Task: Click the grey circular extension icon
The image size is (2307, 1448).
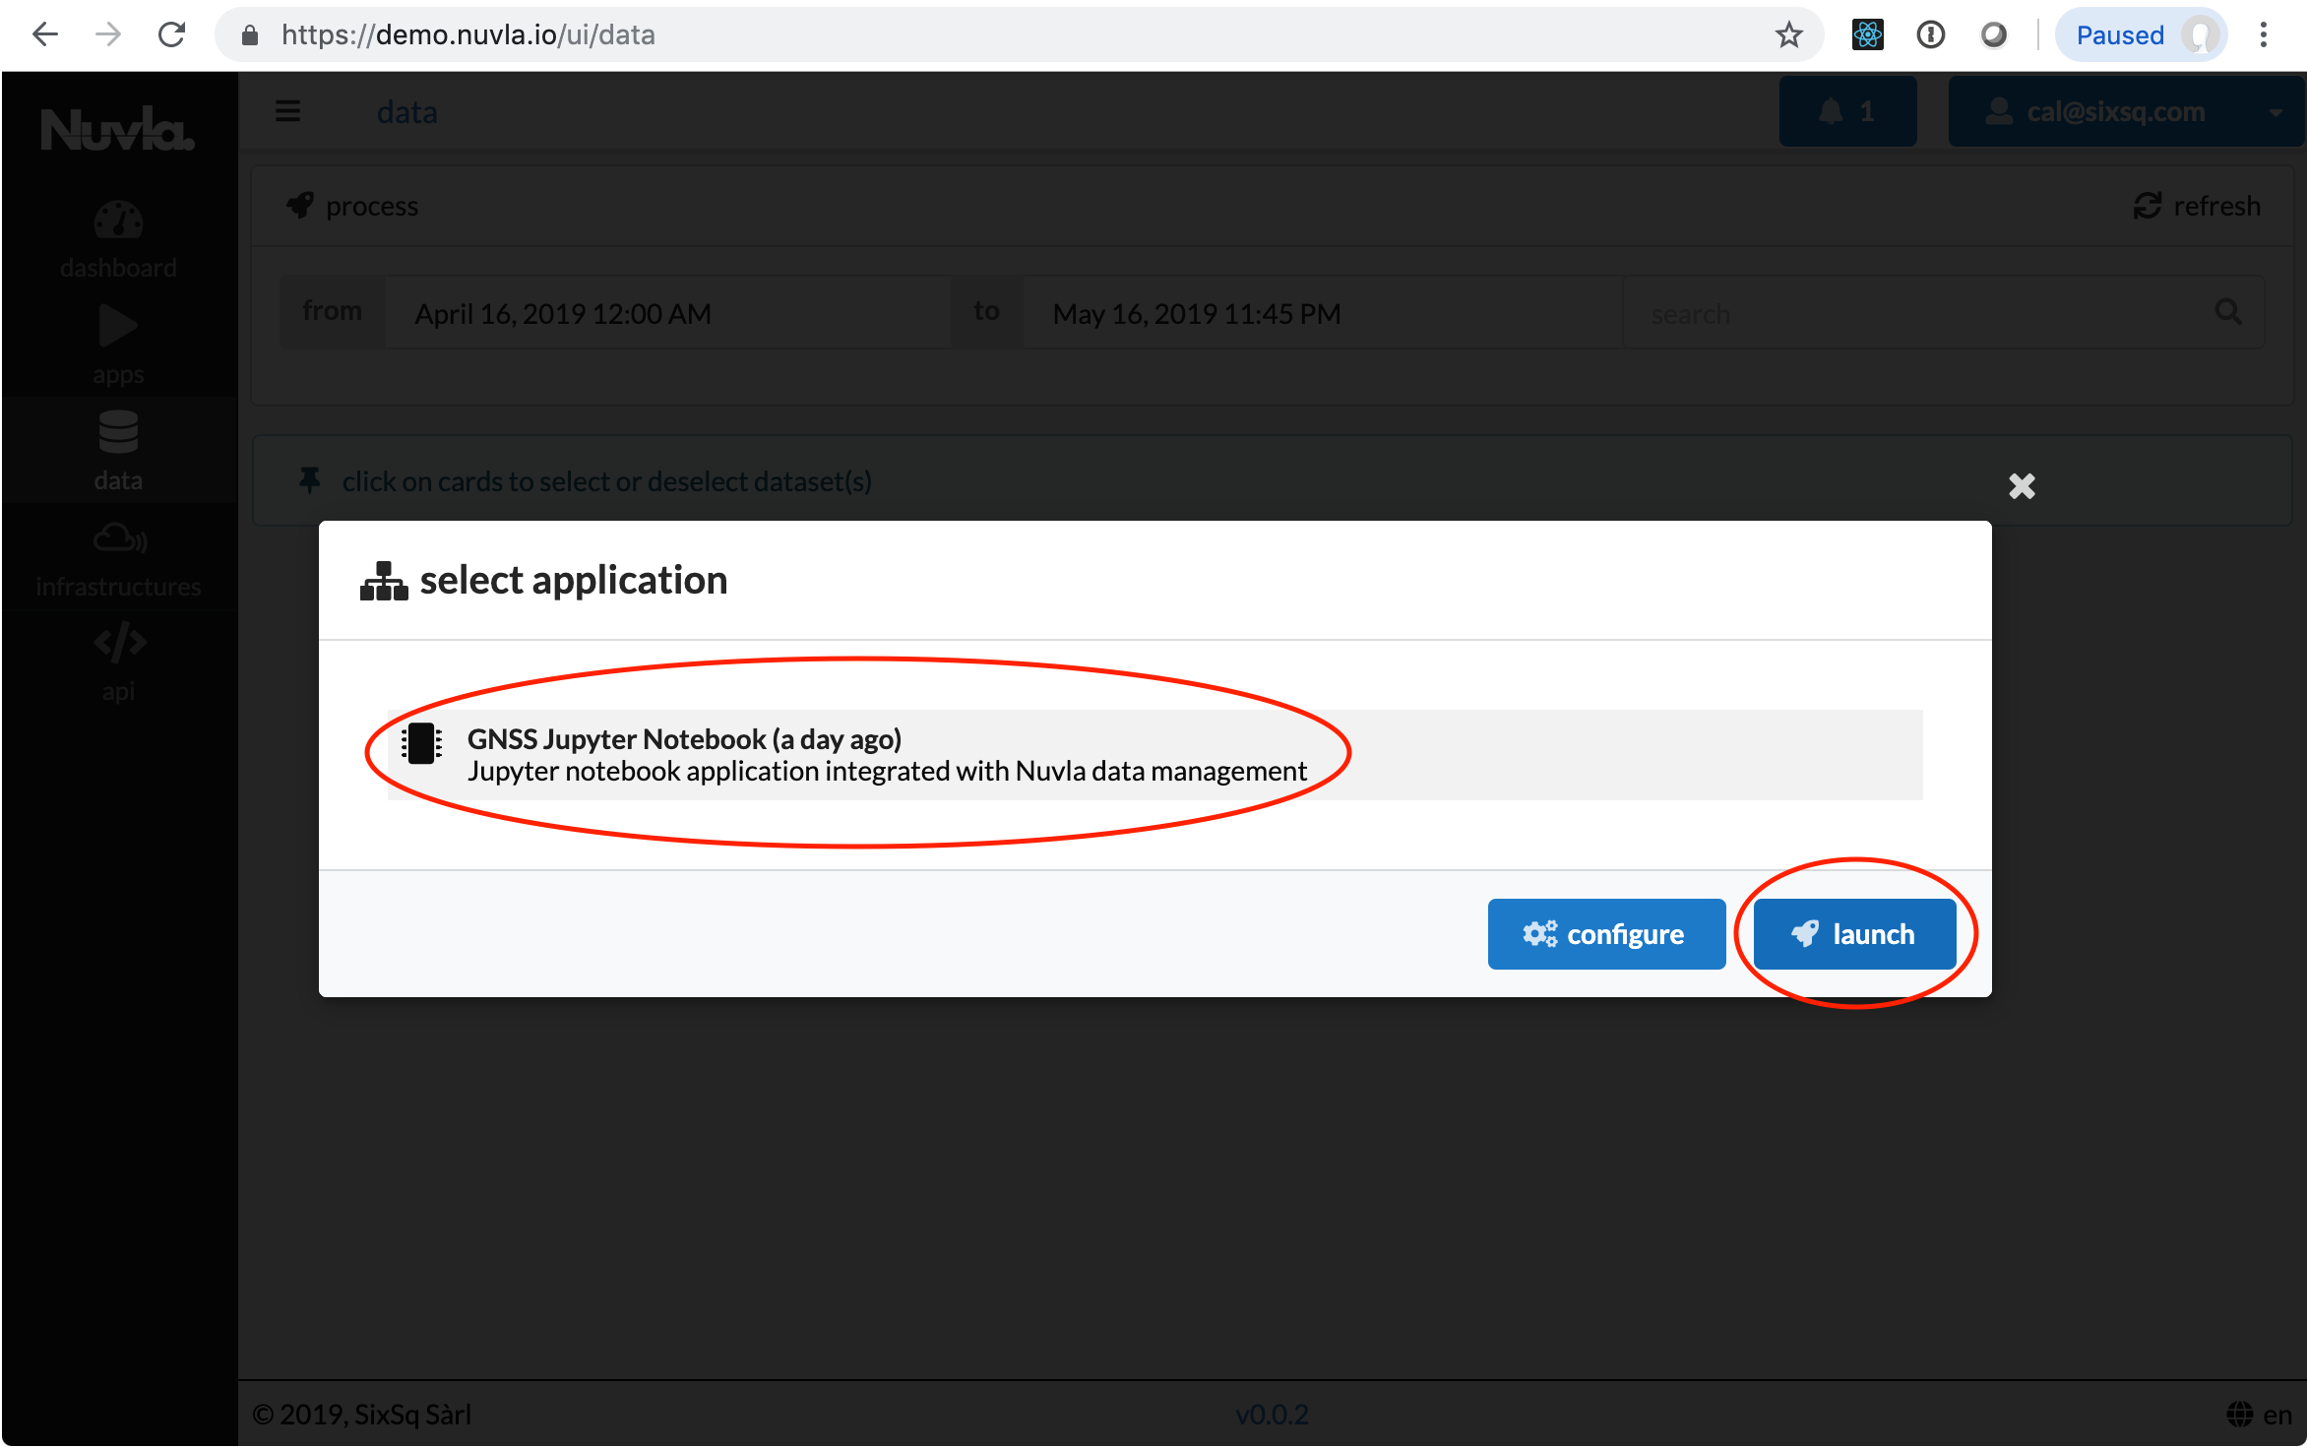Action: [x=1993, y=35]
